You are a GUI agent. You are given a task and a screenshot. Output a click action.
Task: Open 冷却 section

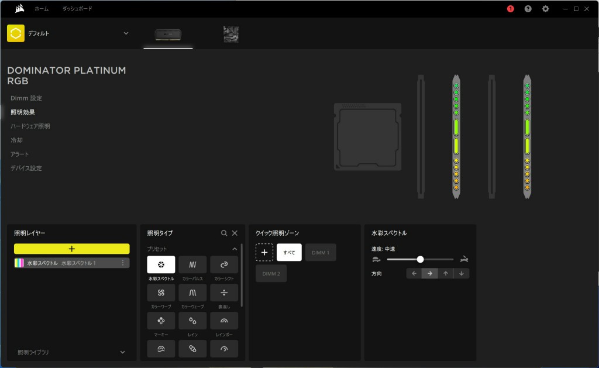[16, 140]
